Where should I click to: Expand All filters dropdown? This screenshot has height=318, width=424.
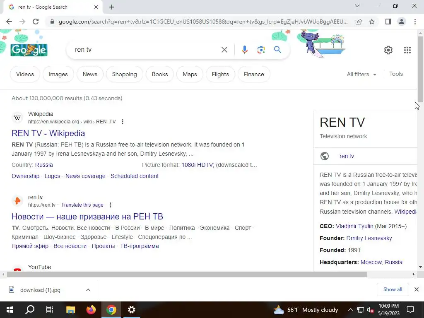point(361,74)
